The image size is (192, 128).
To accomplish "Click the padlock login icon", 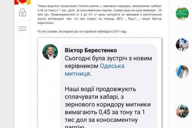I will [x=23, y=12].
